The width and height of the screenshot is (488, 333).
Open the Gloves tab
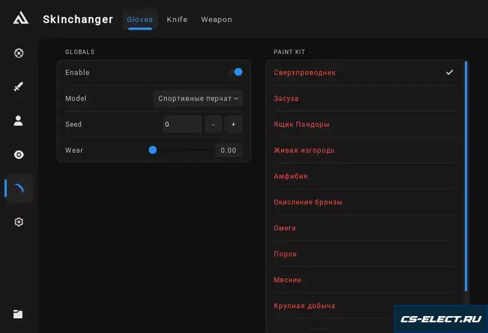140,19
